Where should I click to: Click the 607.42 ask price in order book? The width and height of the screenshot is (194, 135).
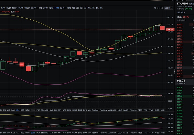179,25
